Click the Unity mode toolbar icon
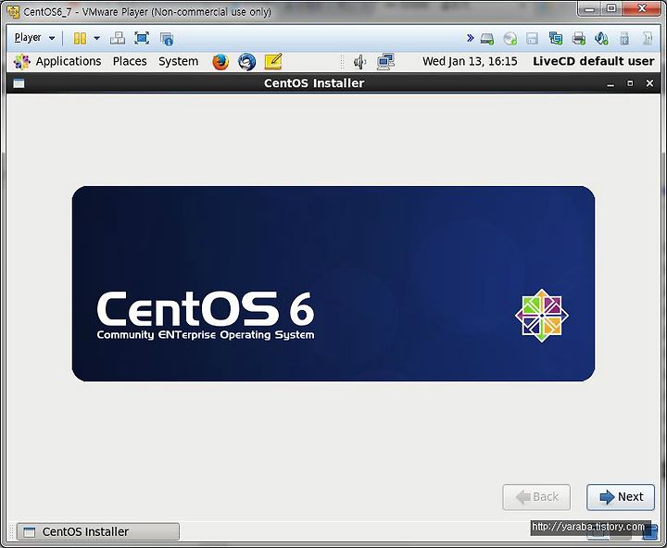The height and width of the screenshot is (548, 667). click(167, 39)
